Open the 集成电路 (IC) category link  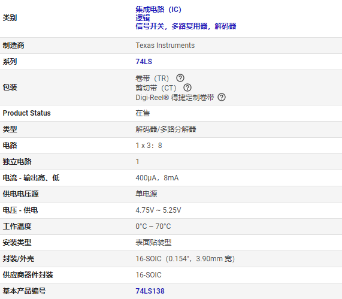(x=158, y=10)
